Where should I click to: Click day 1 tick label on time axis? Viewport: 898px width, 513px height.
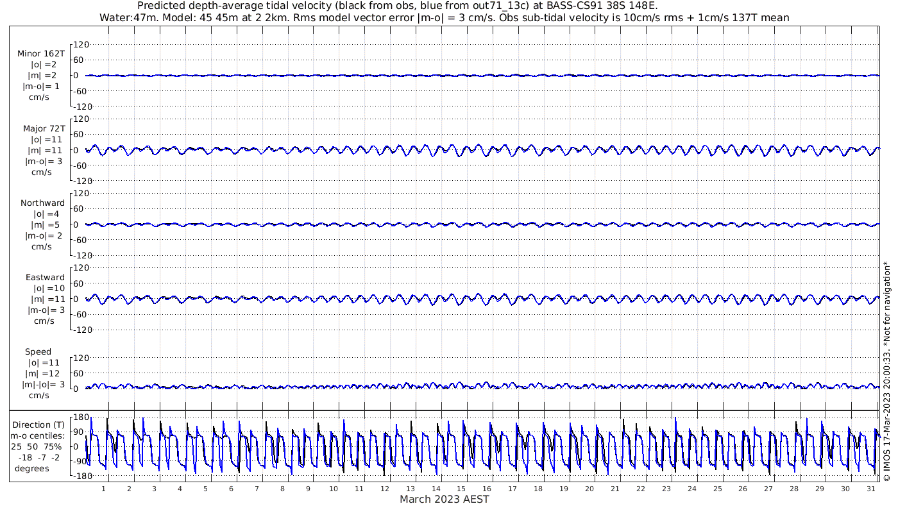(x=103, y=489)
